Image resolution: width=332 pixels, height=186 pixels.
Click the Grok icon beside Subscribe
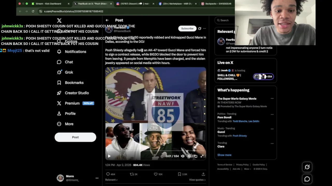pos(200,28)
